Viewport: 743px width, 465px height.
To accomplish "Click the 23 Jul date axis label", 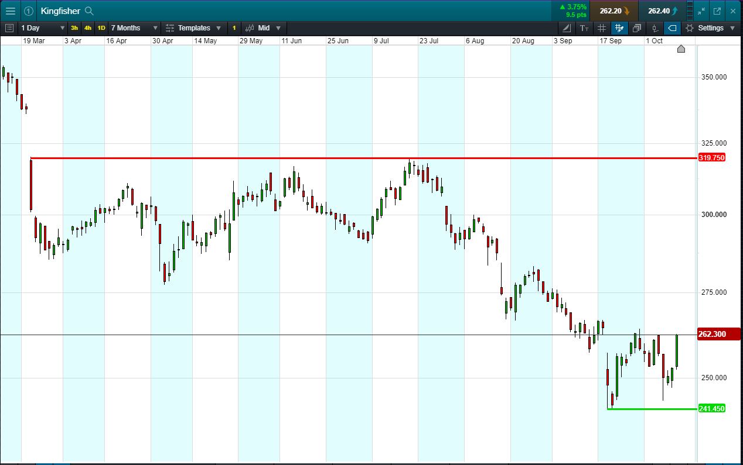I will click(429, 41).
